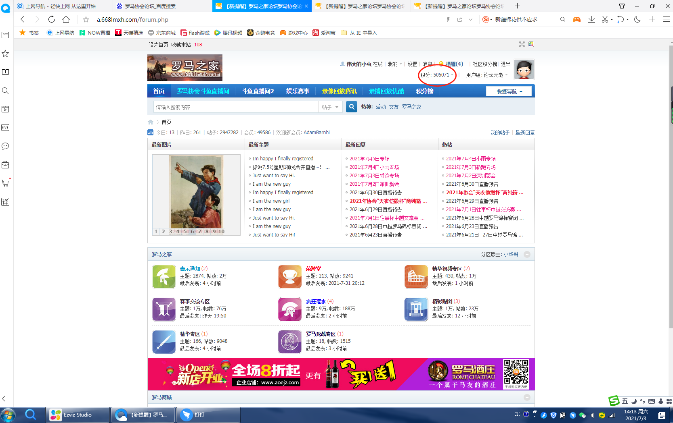Toggle the 罗马商城 section collapse button

tap(527, 397)
